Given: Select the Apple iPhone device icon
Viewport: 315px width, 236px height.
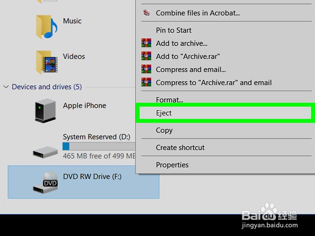Looking at the screenshot, I should (x=45, y=110).
